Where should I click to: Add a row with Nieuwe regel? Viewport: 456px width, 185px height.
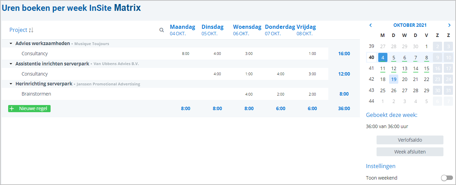[29, 108]
